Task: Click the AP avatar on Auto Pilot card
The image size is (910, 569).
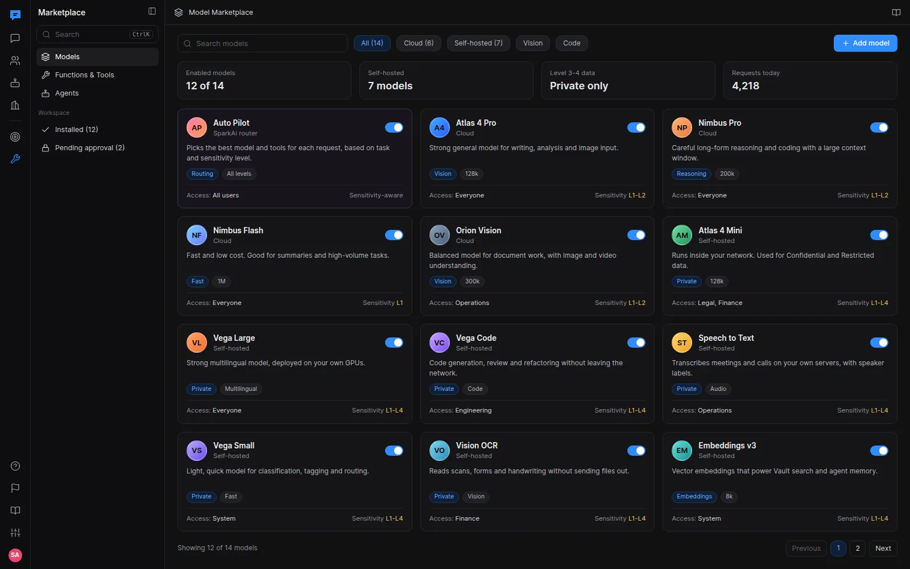Action: tap(197, 127)
